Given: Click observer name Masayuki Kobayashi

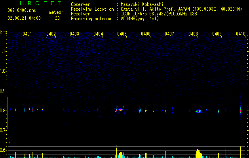Looking at the screenshot, I should coord(142,4).
